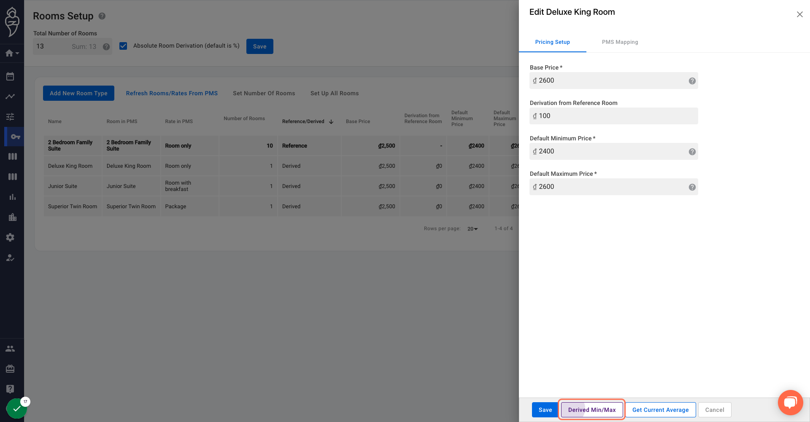Open rows per page dropdown

[472, 229]
